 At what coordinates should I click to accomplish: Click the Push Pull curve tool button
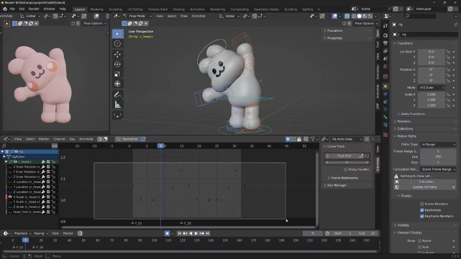click(344, 156)
